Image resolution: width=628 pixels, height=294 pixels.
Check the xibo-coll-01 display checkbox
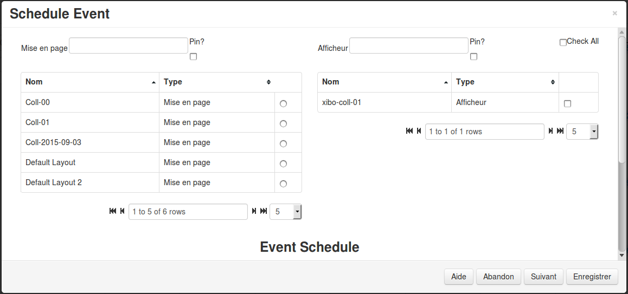(x=567, y=103)
